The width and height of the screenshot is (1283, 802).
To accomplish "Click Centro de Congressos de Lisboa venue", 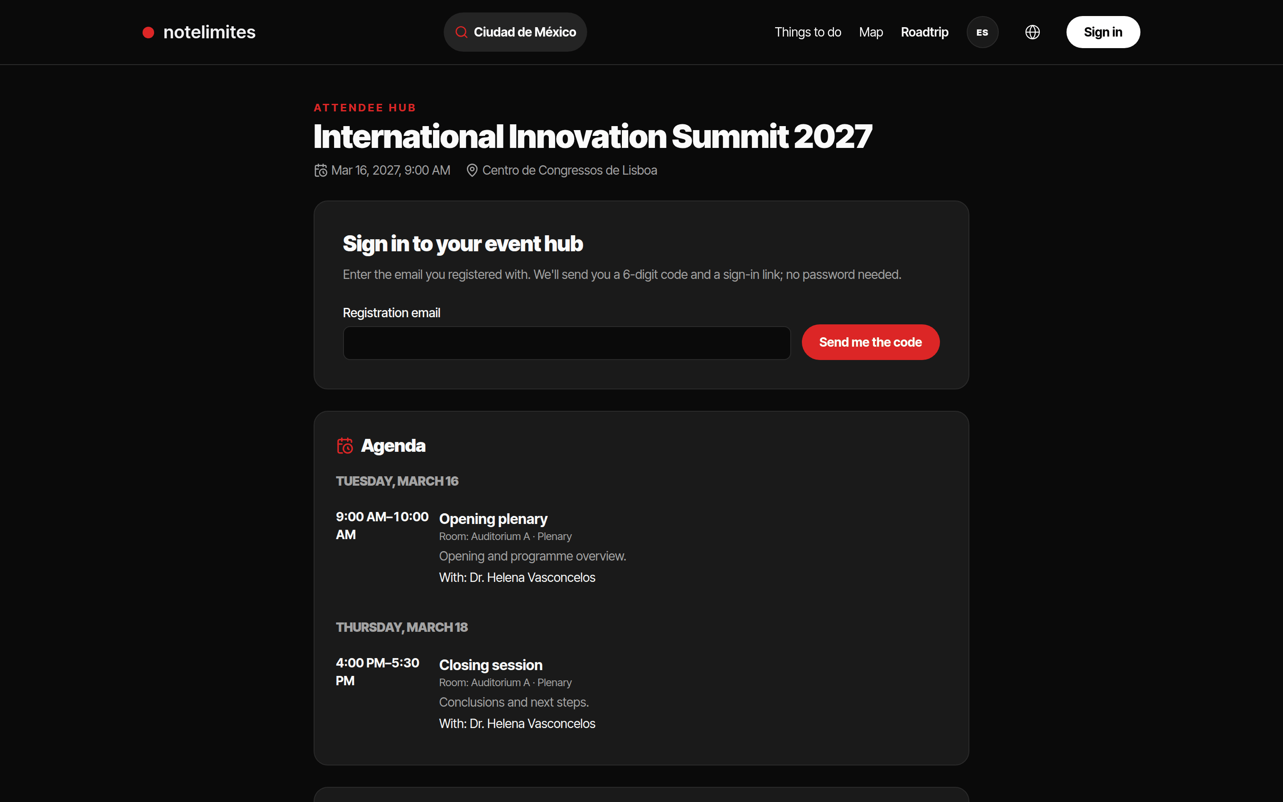I will point(569,170).
